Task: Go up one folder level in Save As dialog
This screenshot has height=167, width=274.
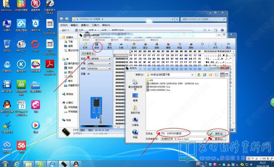Action: [x=199, y=75]
